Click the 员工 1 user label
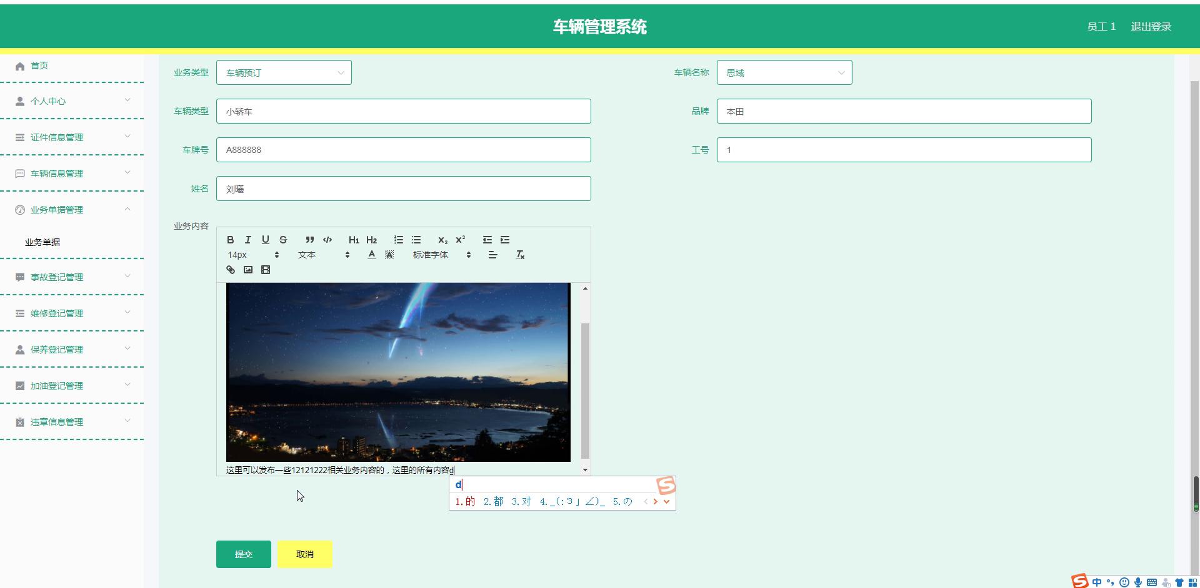This screenshot has width=1200, height=588. [x=1101, y=26]
